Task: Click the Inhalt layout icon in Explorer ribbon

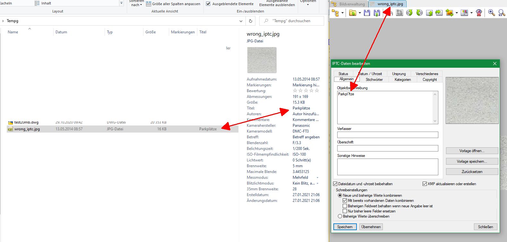Action: point(37,3)
